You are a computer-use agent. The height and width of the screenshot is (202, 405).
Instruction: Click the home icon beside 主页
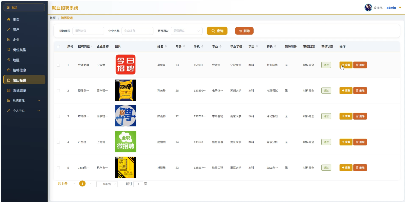click(9, 19)
